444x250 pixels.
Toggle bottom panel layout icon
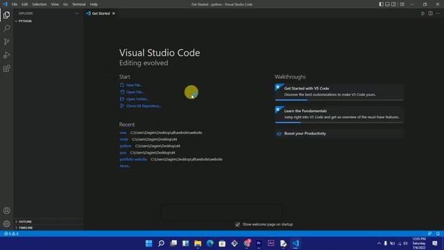(x=387, y=4)
